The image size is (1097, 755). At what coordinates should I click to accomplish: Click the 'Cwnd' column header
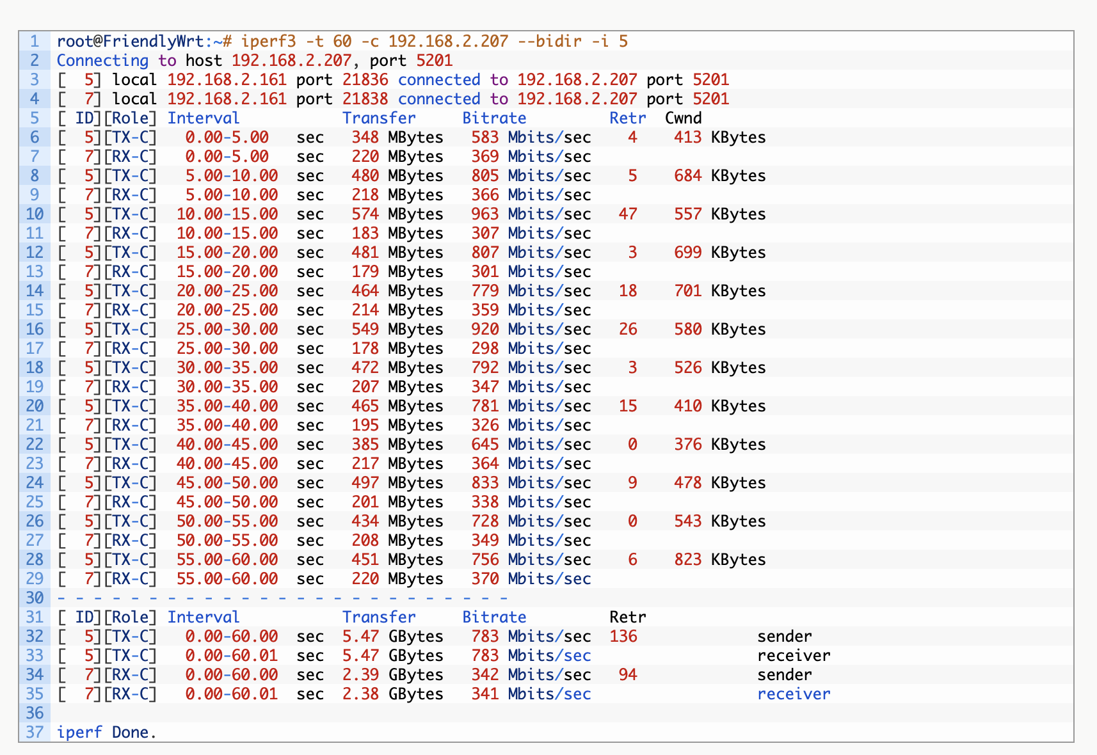point(684,118)
